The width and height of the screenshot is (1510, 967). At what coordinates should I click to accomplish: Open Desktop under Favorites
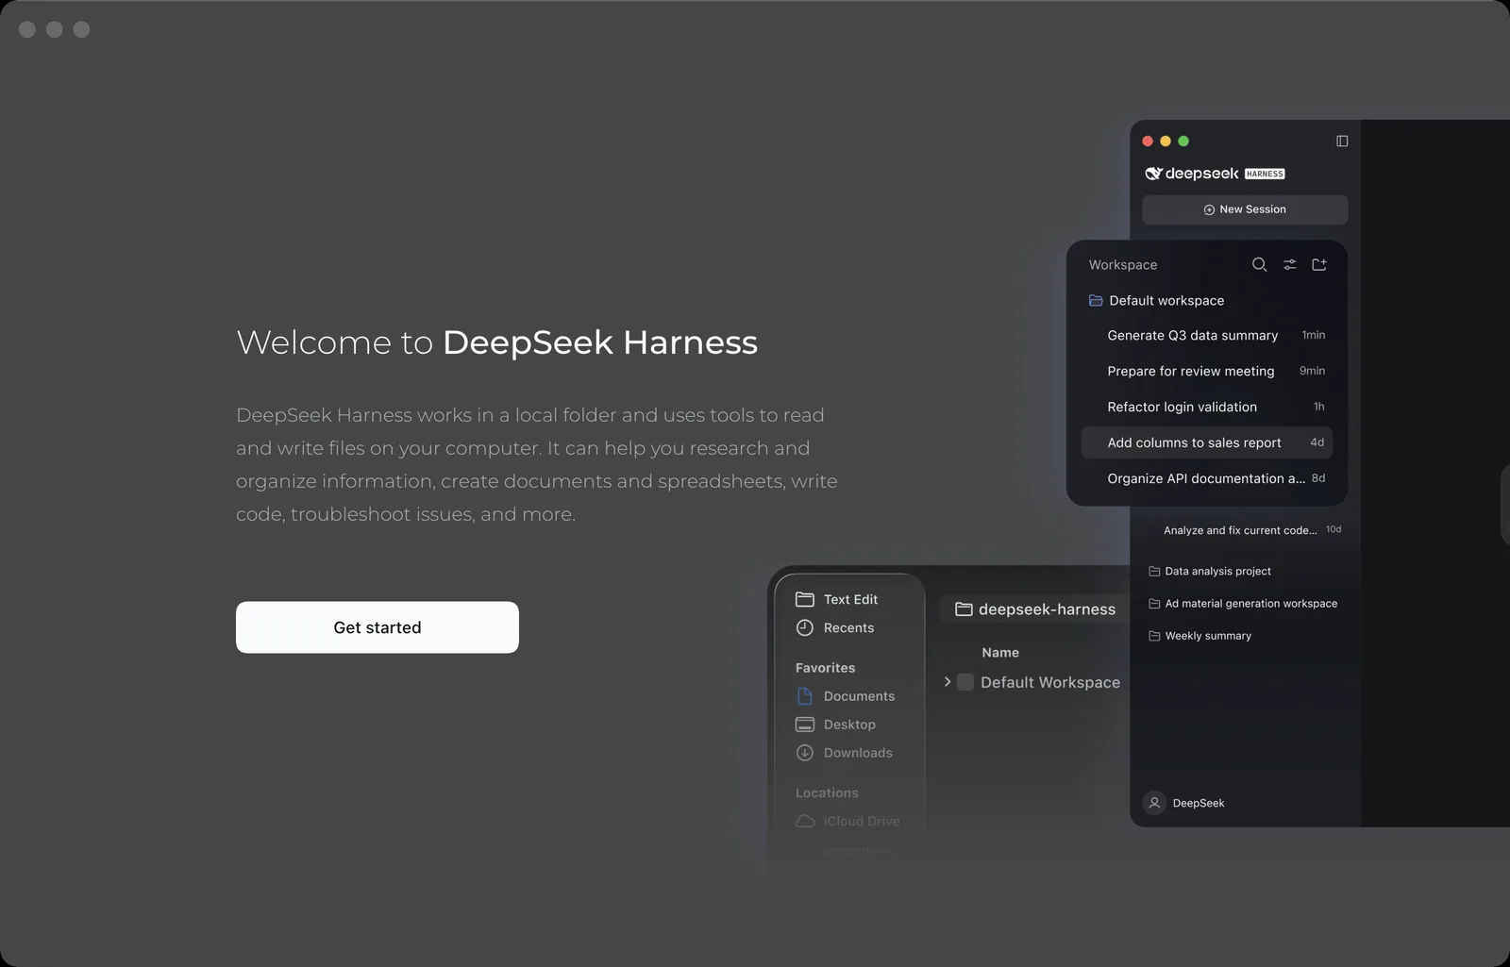tap(836, 725)
